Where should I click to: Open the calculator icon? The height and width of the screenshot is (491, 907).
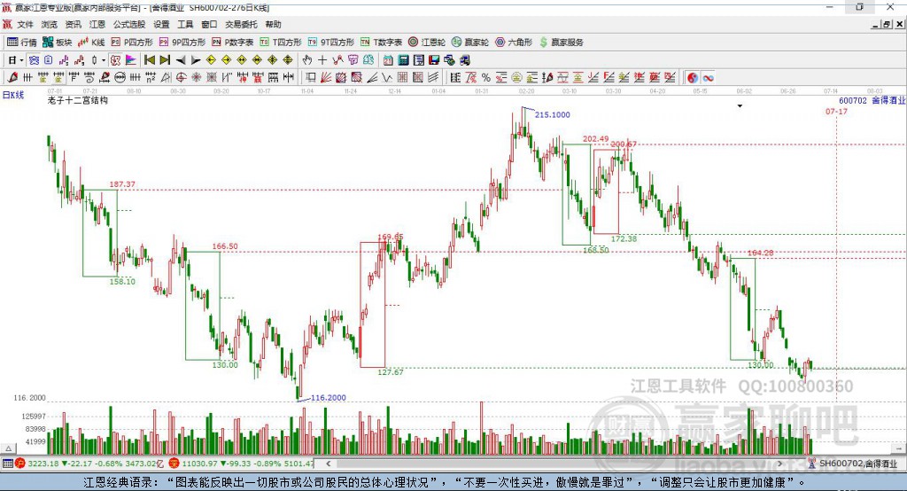coord(403,60)
